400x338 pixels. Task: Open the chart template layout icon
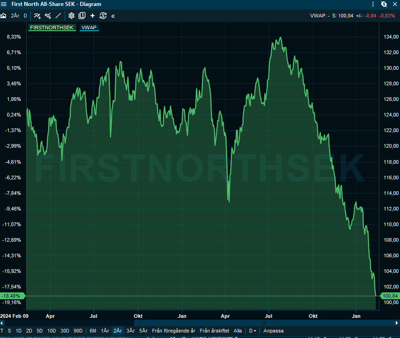coord(82,16)
